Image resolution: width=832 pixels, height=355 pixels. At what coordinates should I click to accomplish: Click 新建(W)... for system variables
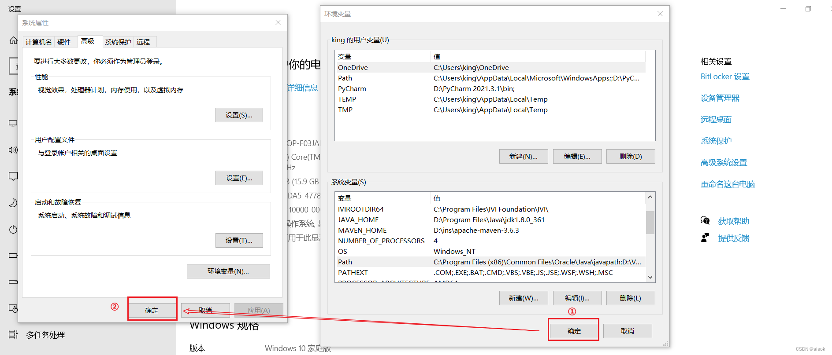point(524,298)
